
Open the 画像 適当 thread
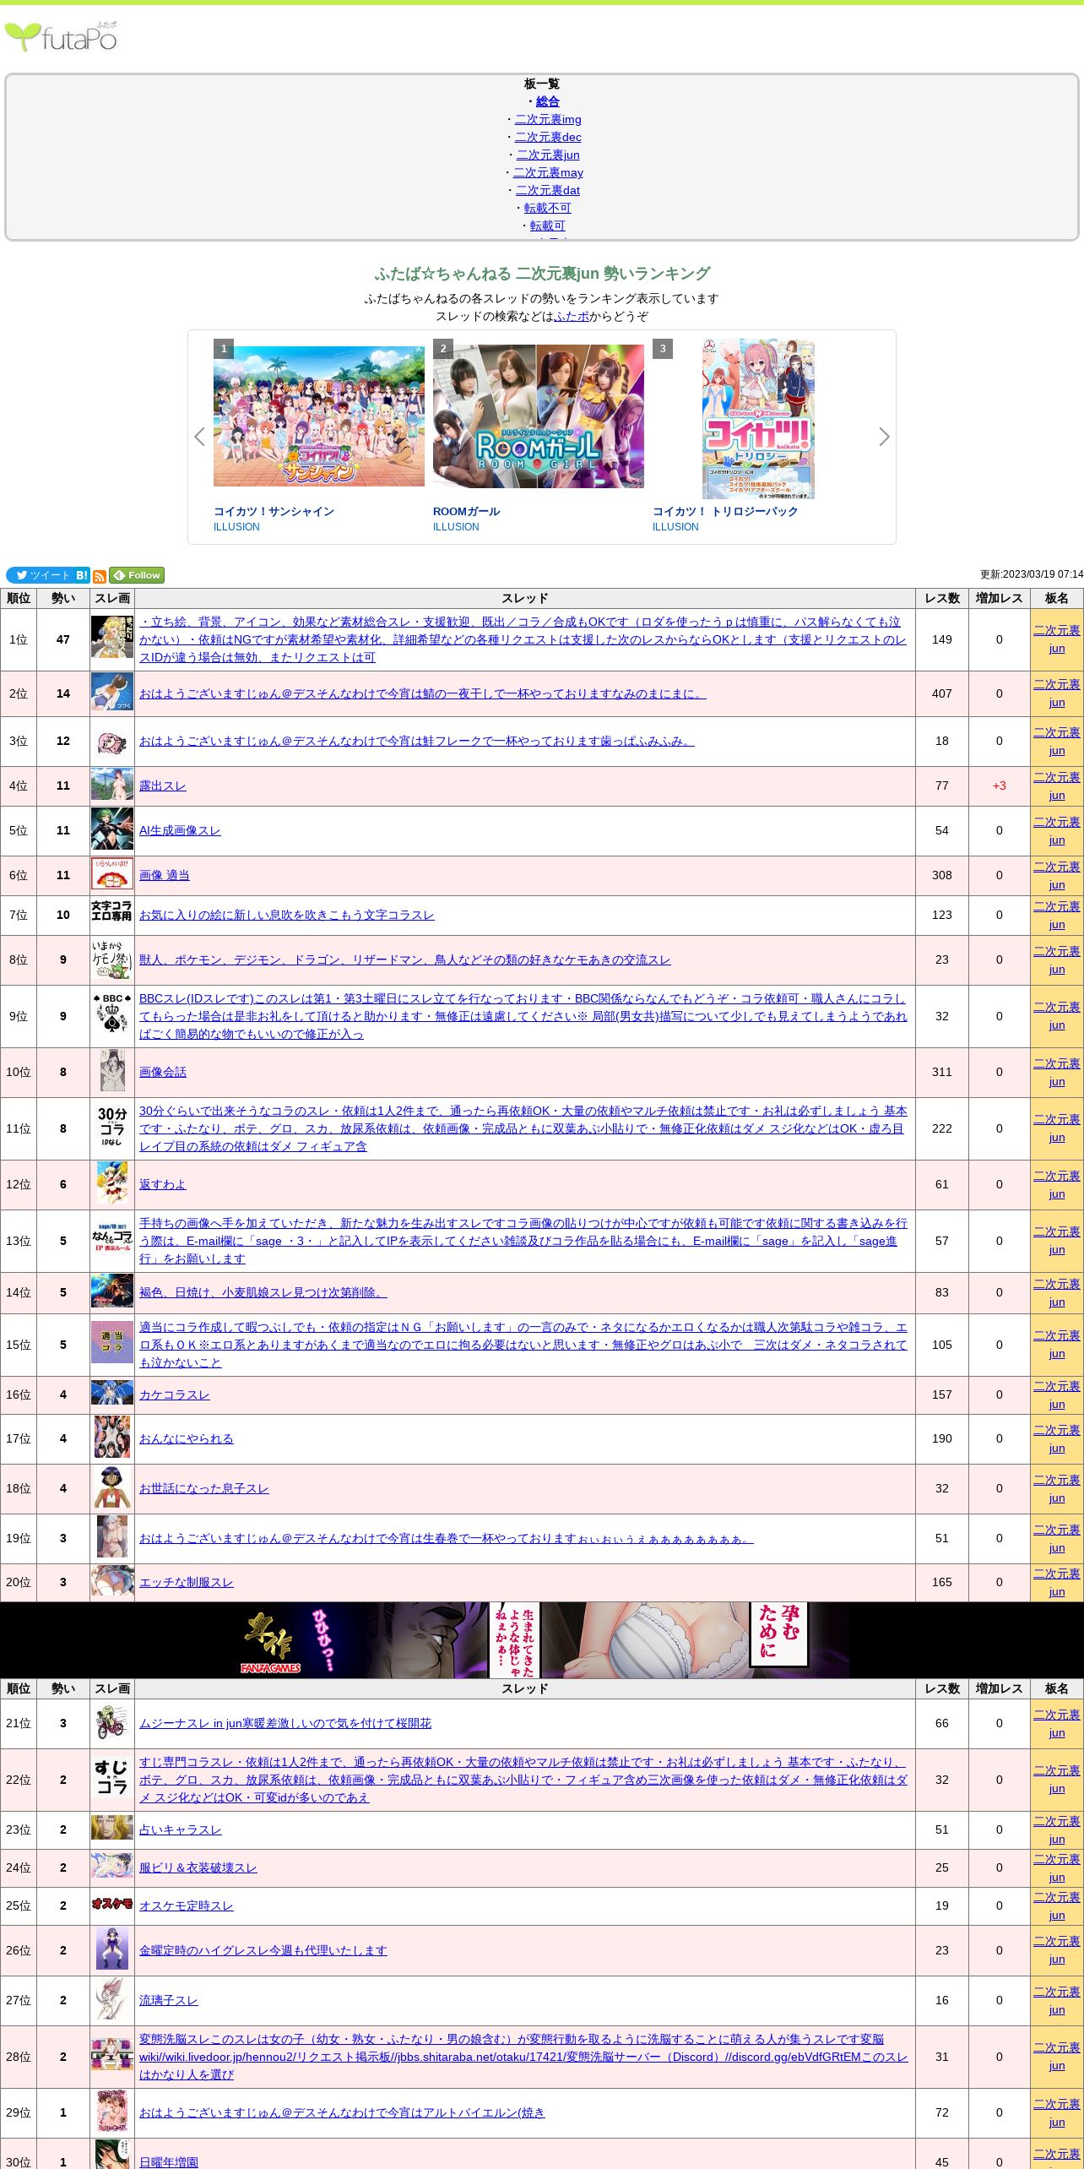[x=165, y=875]
